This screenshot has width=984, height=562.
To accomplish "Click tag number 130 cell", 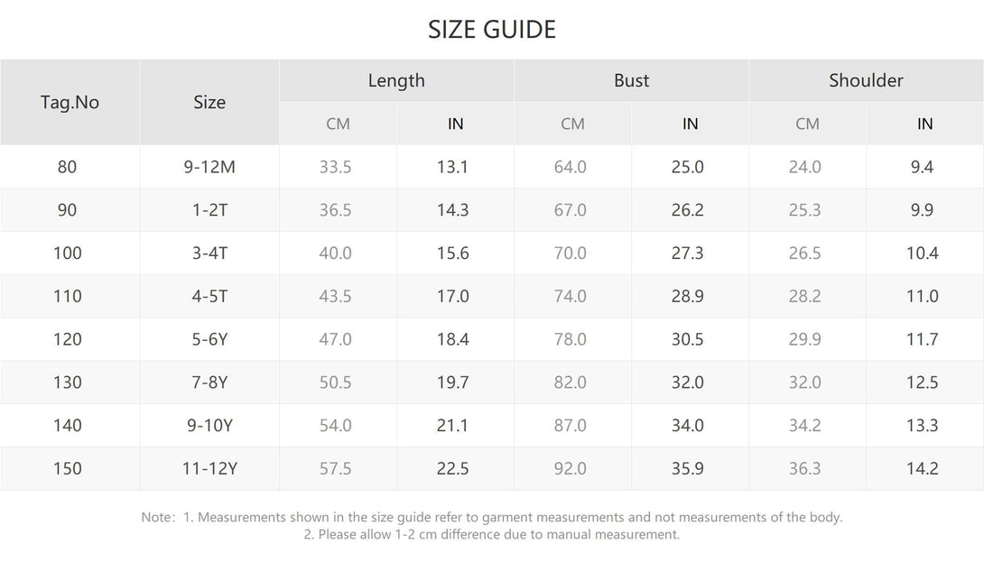I will tap(68, 382).
